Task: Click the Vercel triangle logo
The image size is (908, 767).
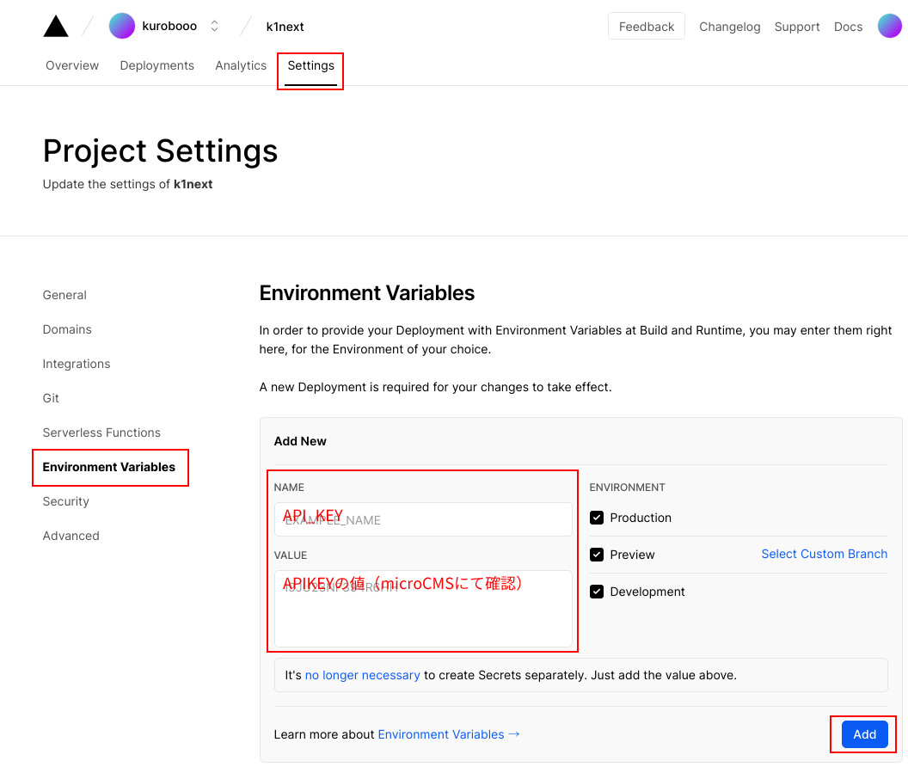Action: 56,26
